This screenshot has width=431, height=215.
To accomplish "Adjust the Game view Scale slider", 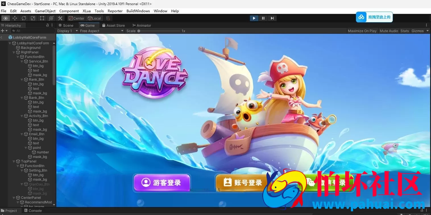I will click(x=159, y=31).
